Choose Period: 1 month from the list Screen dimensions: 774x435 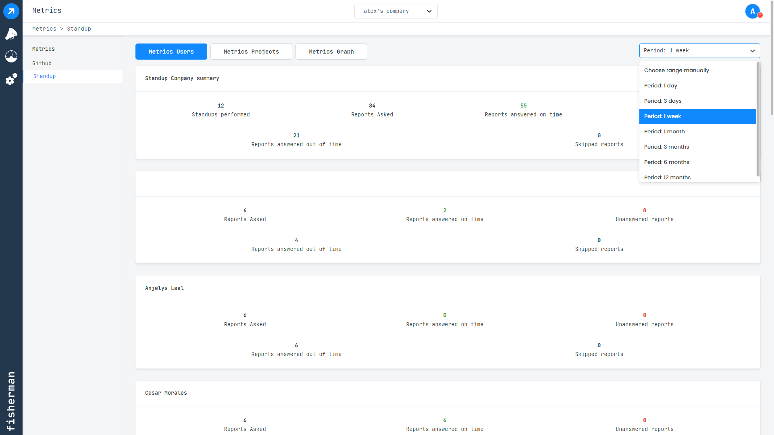(x=664, y=131)
